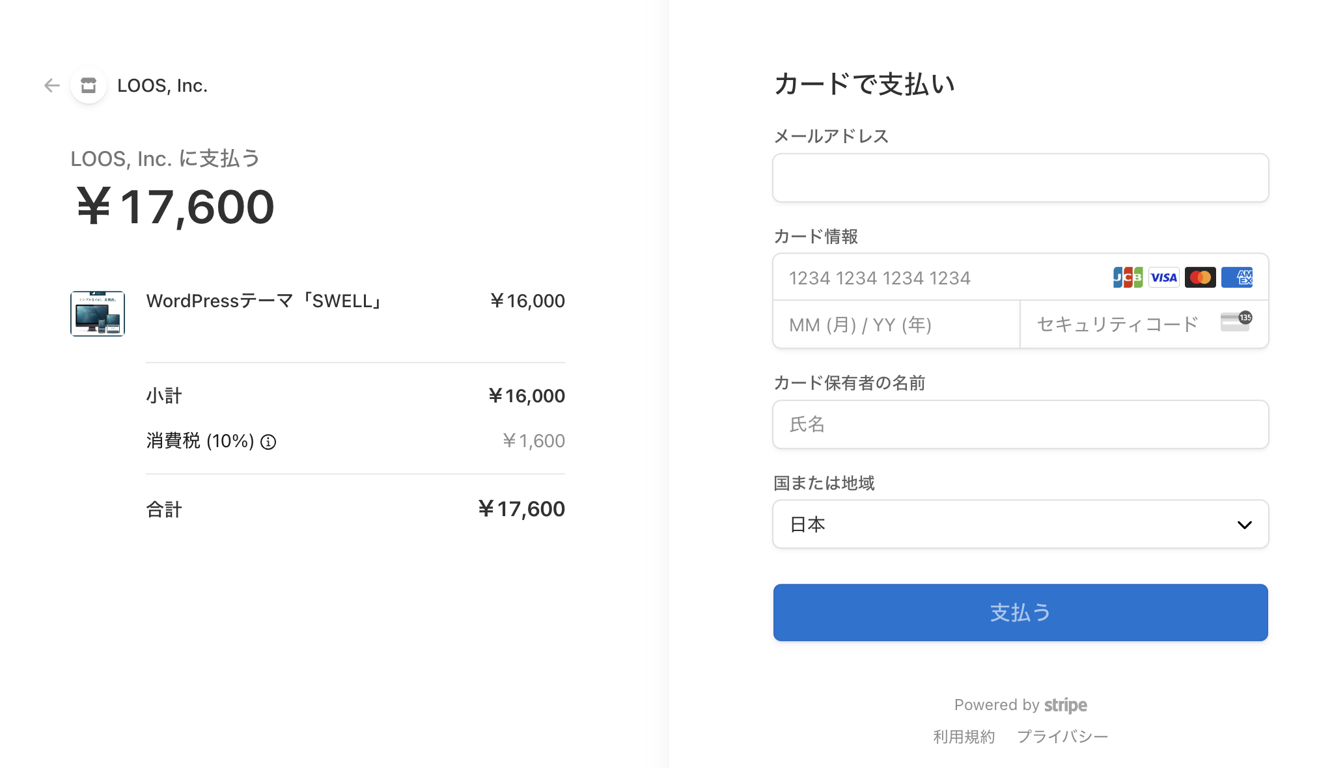Open the プライバシー privacy link

pos(1062,736)
